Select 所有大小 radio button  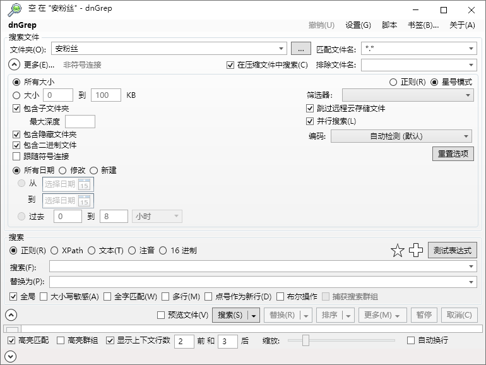[x=16, y=82]
